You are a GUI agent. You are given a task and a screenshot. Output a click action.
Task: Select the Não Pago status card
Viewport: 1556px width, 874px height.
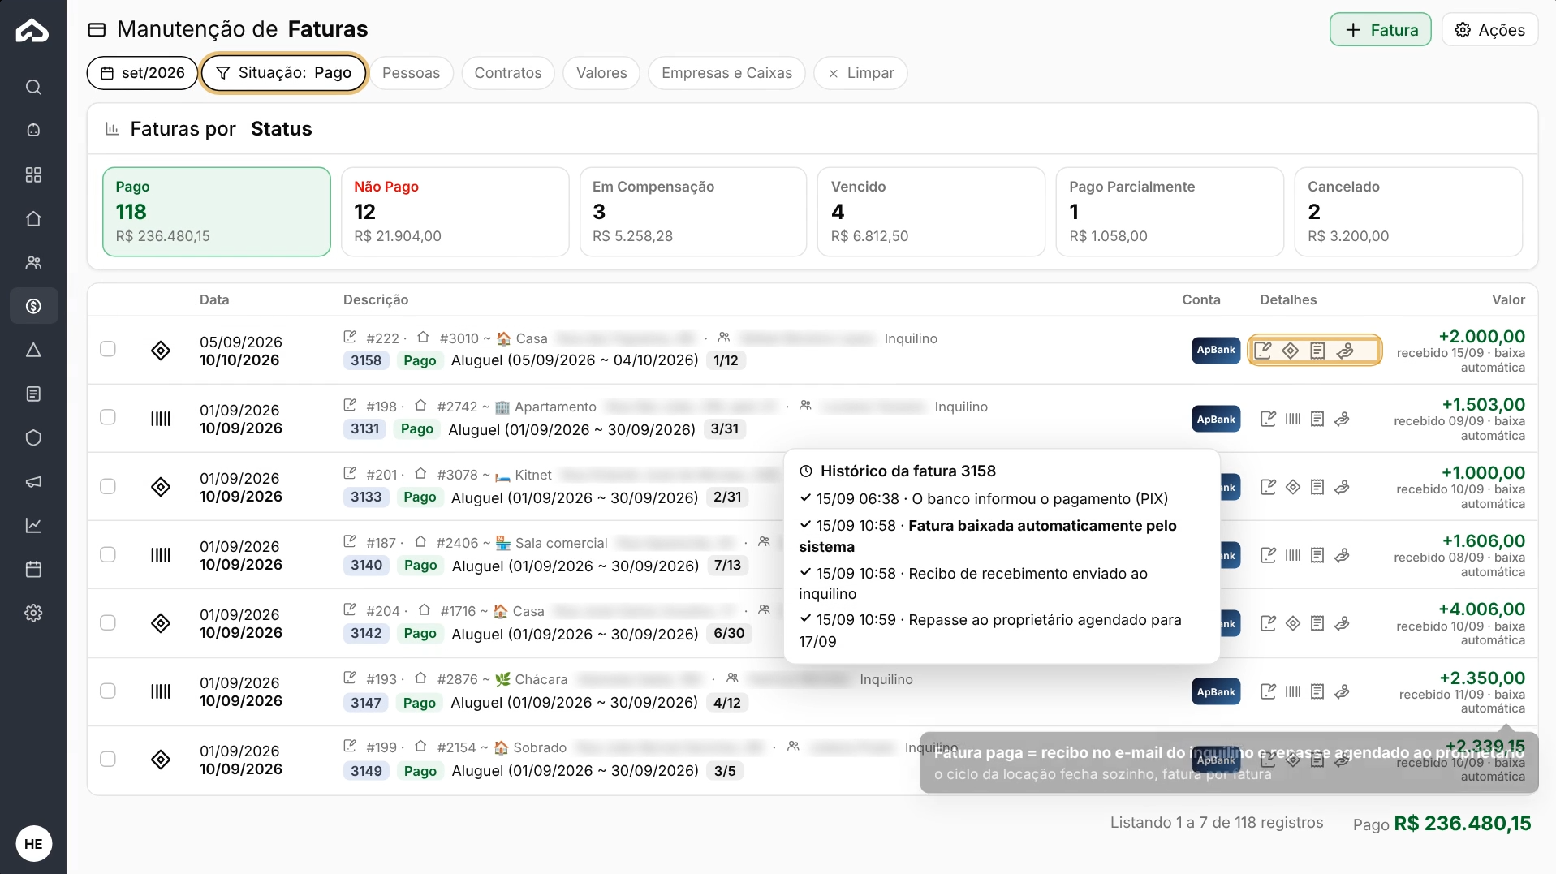[455, 212]
